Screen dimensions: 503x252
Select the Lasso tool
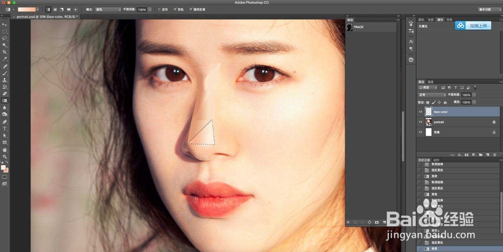pyautogui.click(x=5, y=38)
